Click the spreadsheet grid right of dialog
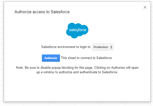 coord(152,53)
